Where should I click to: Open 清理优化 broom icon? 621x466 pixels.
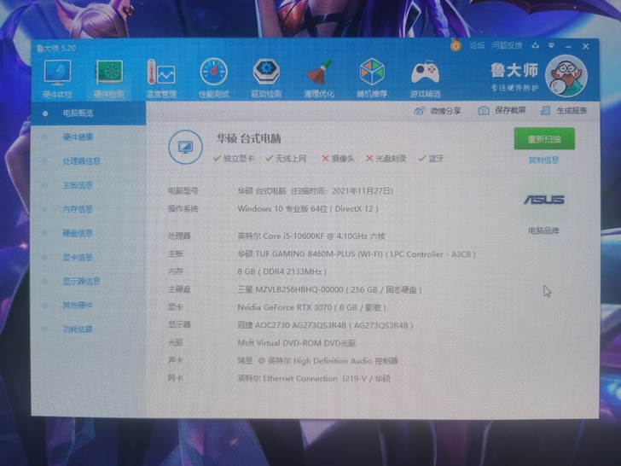pos(319,72)
